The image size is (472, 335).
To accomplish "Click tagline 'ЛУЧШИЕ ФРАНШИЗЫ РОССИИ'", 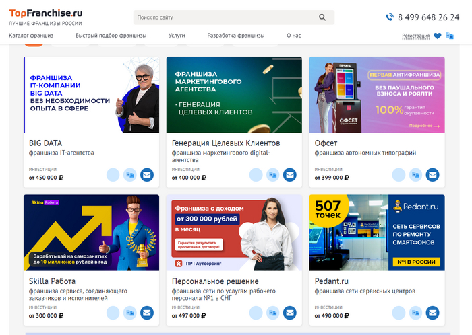I will tap(45, 23).
